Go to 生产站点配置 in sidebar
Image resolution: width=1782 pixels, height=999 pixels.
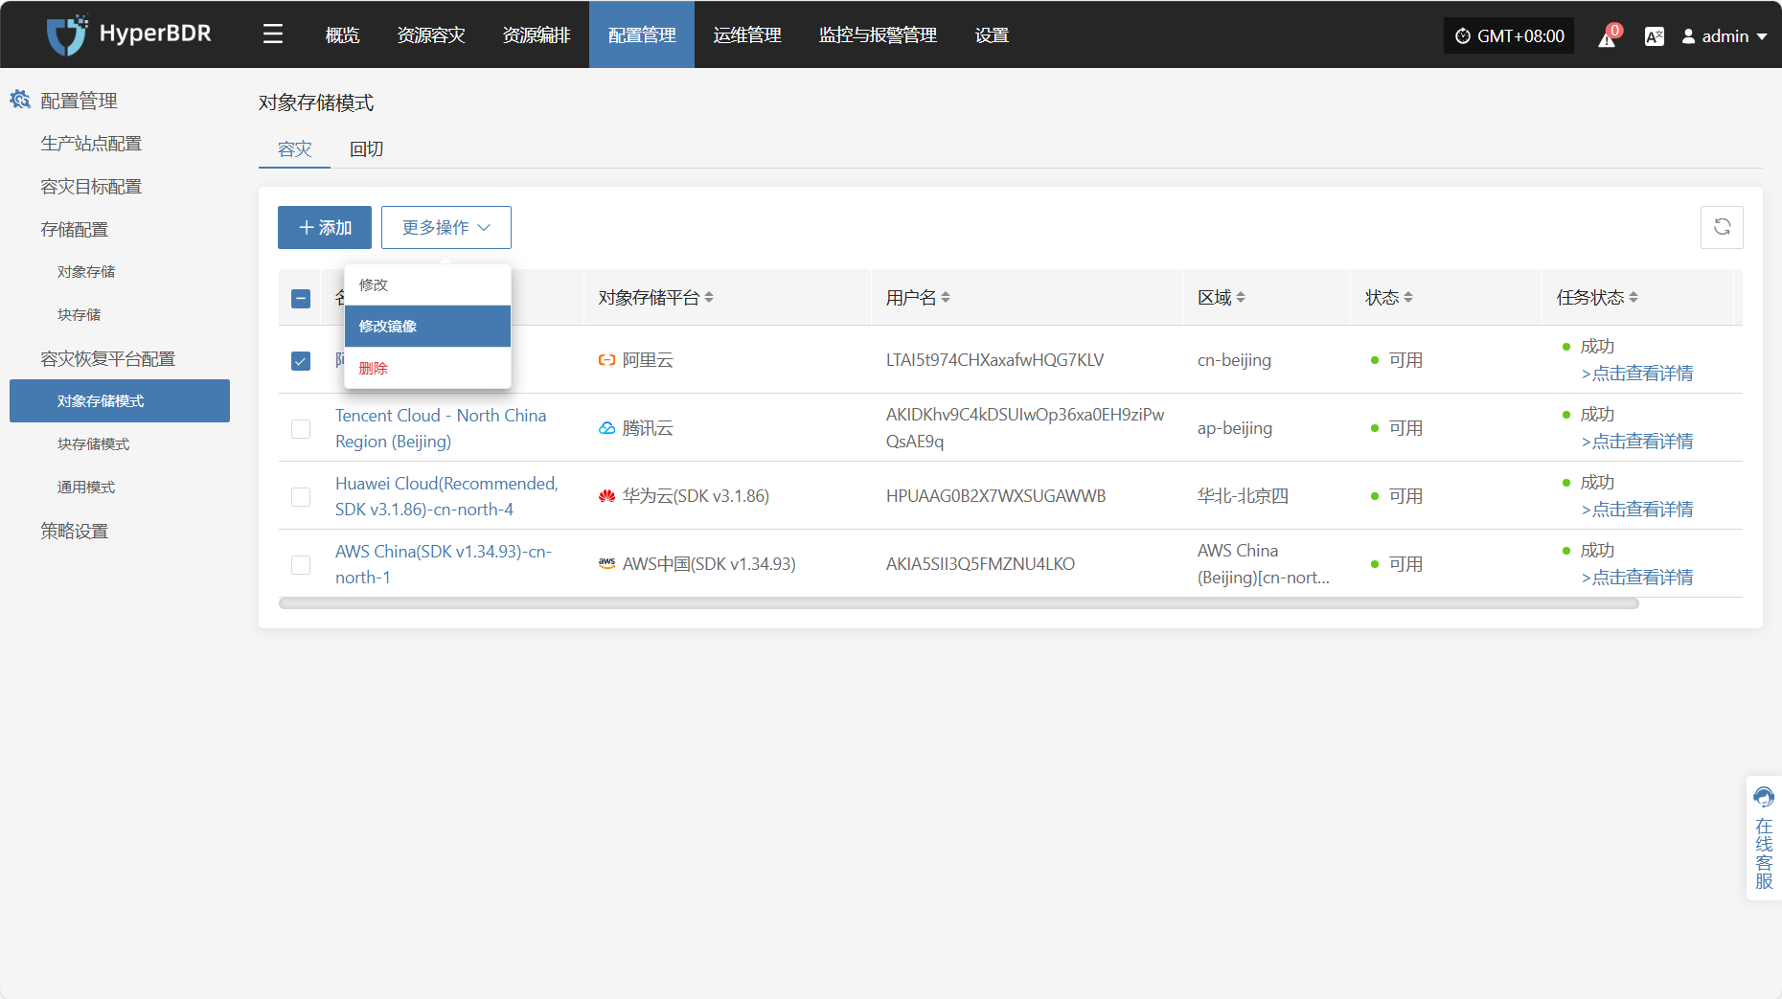(91, 143)
